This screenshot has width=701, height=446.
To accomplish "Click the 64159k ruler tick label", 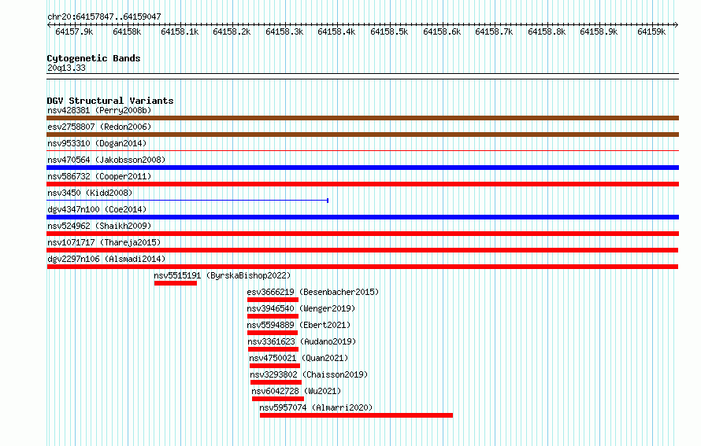I will (x=651, y=31).
